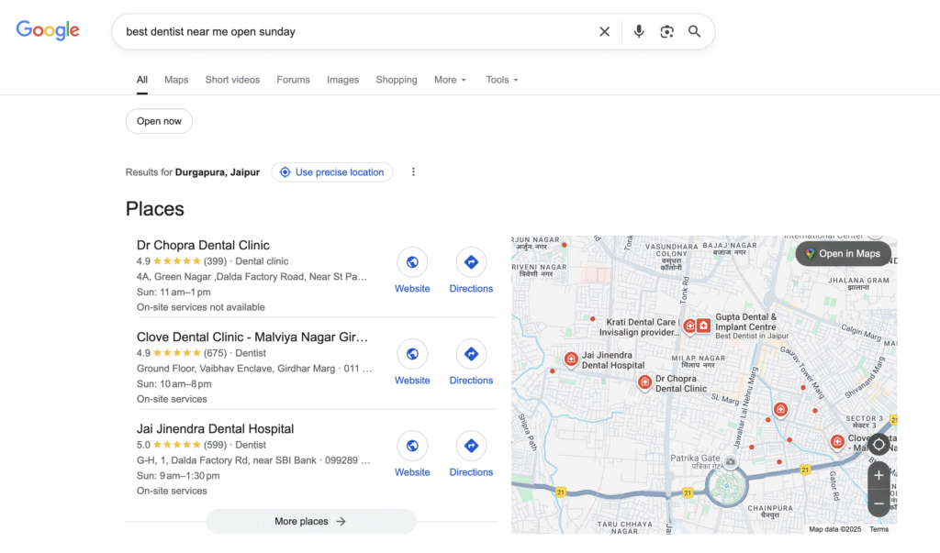Switch to the Images tab
This screenshot has width=940, height=553.
342,80
